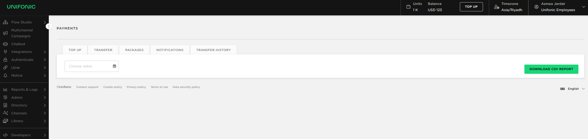
Task: Select the Ulink chain icon
Action: (5, 68)
